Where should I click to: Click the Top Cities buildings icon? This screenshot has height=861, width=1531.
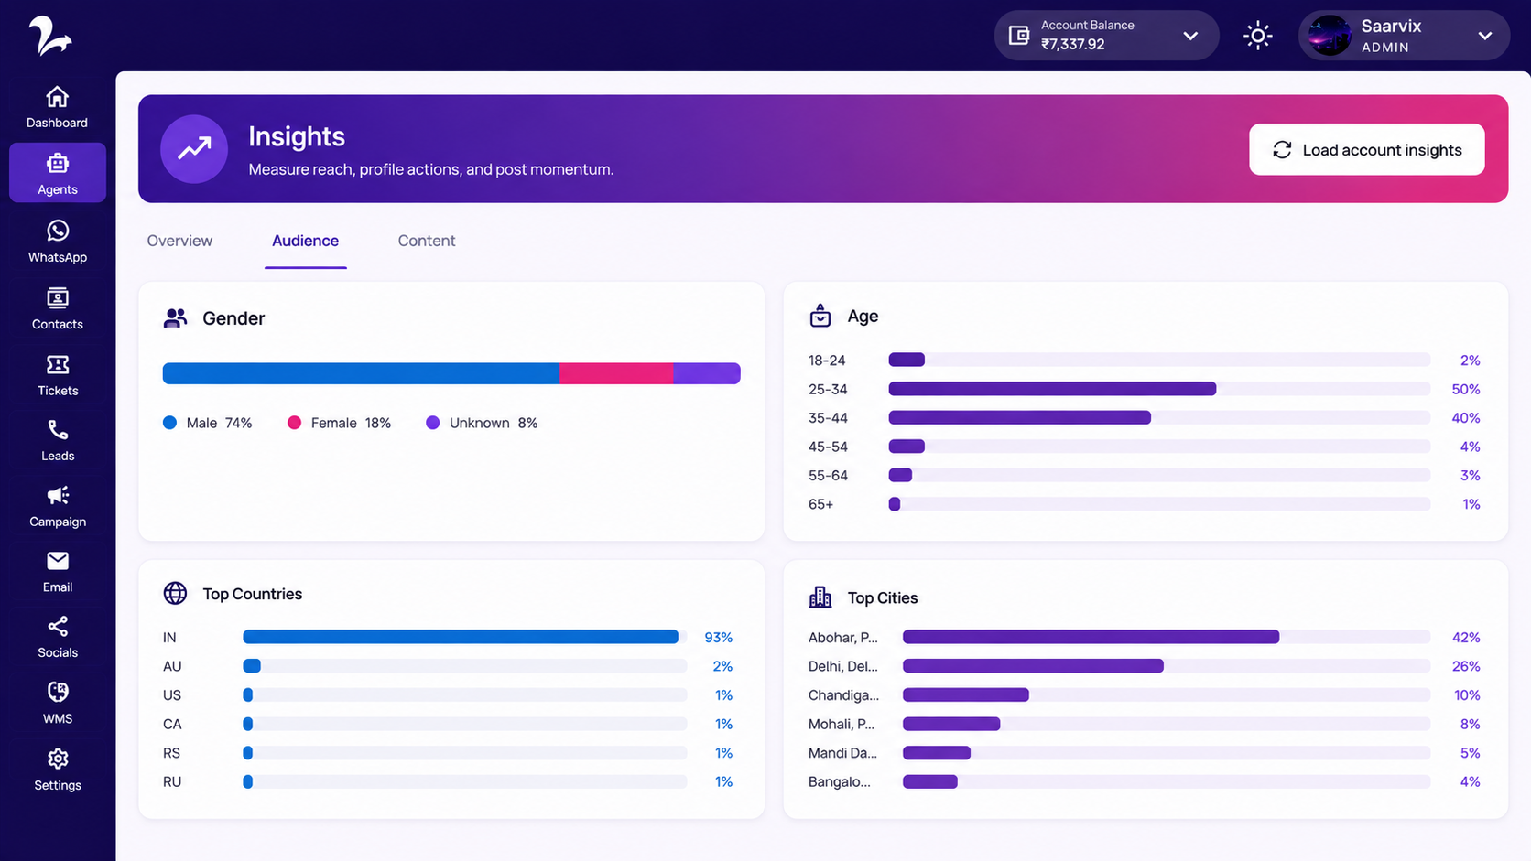(x=820, y=597)
